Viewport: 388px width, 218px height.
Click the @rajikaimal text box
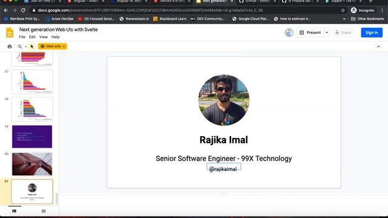[x=224, y=168]
